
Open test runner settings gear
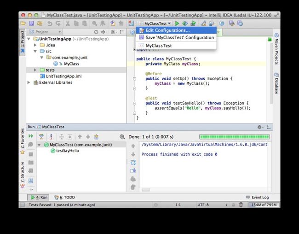coord(122,137)
